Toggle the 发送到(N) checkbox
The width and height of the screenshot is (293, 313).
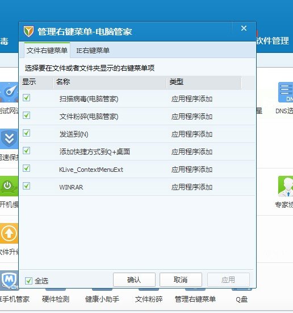click(26, 133)
